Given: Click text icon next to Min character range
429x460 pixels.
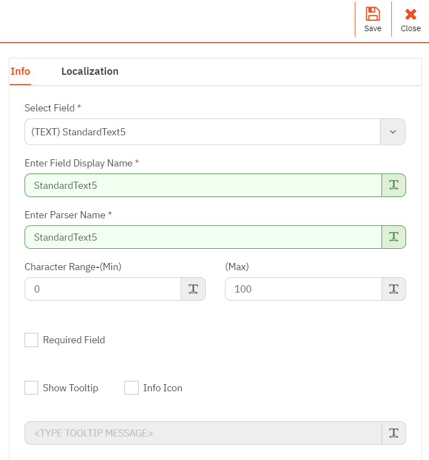Looking at the screenshot, I should (x=193, y=289).
